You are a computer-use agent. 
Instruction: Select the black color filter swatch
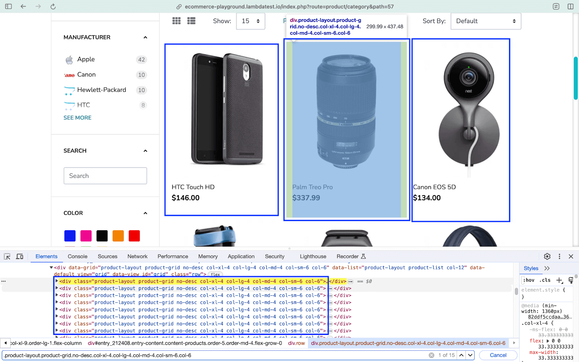102,236
